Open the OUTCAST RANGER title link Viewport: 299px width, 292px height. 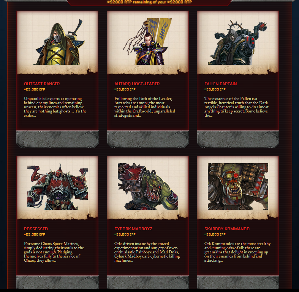pyautogui.click(x=42, y=84)
